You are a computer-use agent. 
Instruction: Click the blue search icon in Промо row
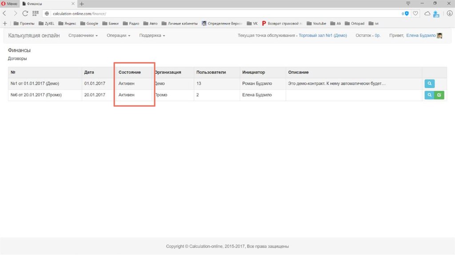429,95
